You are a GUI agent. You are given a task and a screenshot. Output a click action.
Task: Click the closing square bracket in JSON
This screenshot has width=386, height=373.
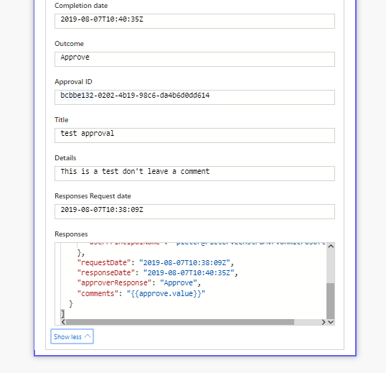pyautogui.click(x=62, y=314)
